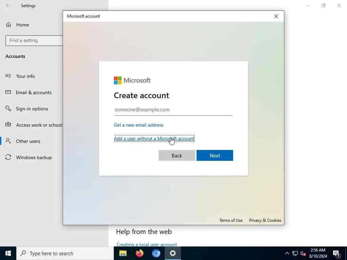Screen dimensions: 347x260
Task: Open Sign-in options page
Action: click(32, 109)
